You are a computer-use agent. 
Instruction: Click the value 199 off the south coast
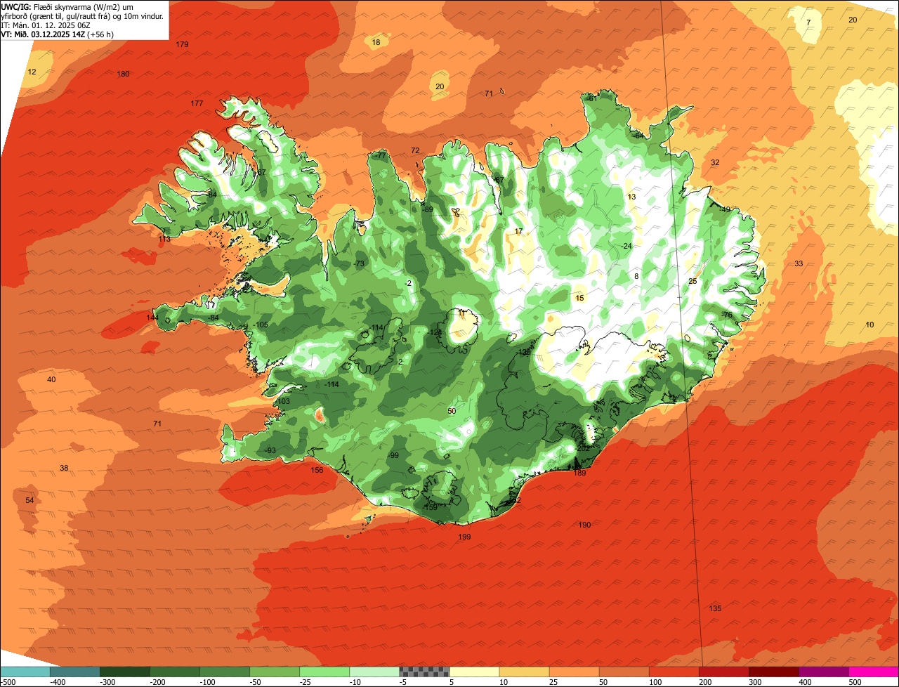point(464,537)
